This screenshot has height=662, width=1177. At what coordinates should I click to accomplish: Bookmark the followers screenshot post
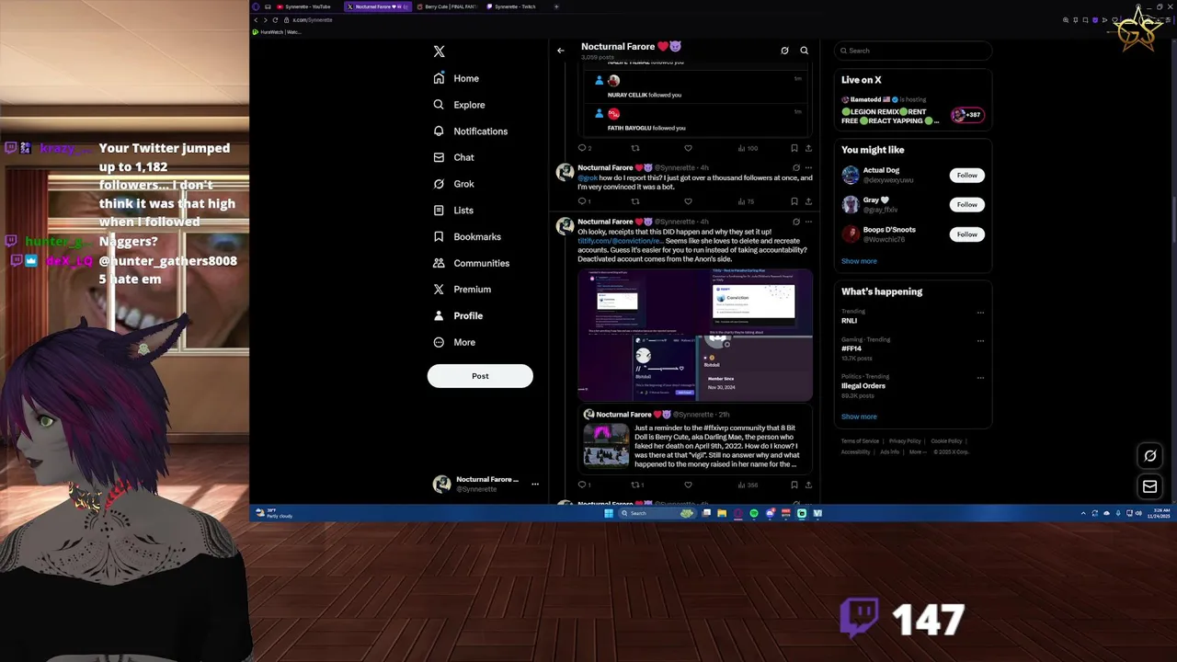(x=794, y=148)
